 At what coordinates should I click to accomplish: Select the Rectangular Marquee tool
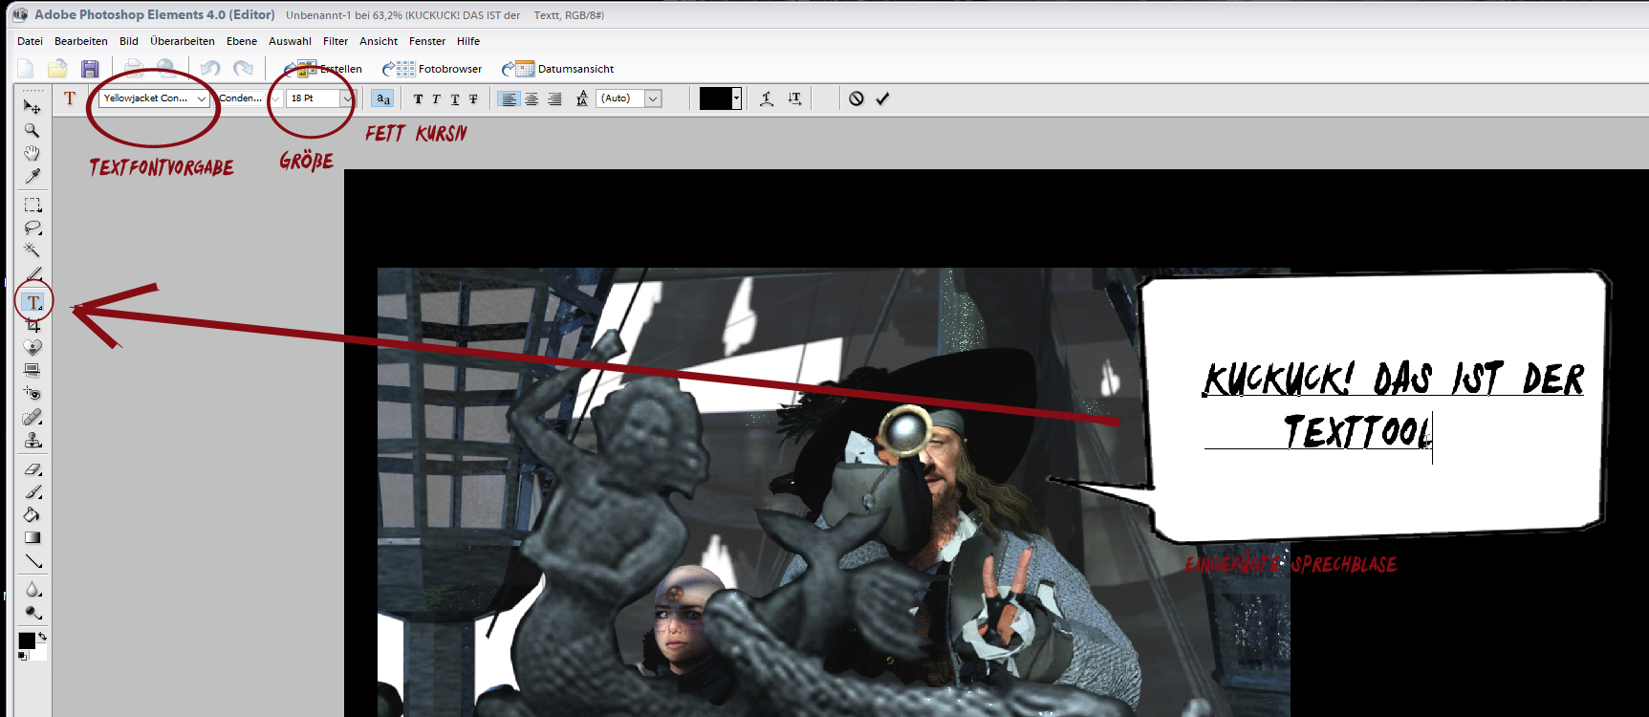click(33, 205)
